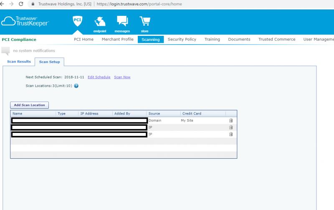The height and width of the screenshot is (210, 334).
Task: Open the endpoint section icon
Action: (99, 23)
